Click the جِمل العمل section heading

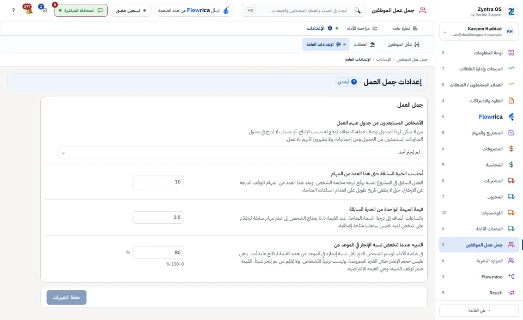click(410, 105)
